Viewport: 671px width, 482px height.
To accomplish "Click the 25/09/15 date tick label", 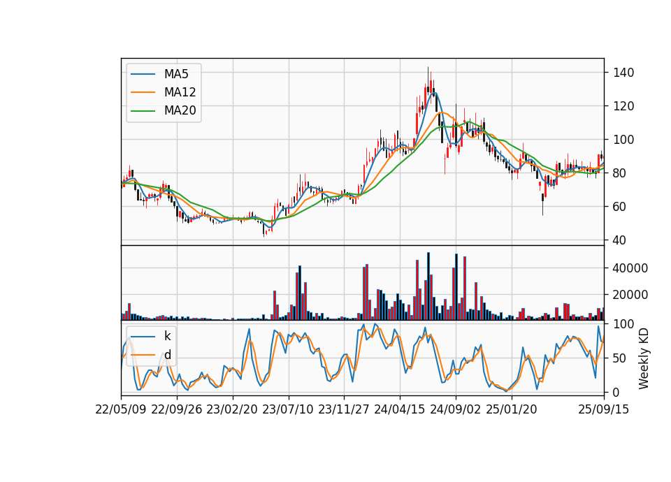I will 604,409.
